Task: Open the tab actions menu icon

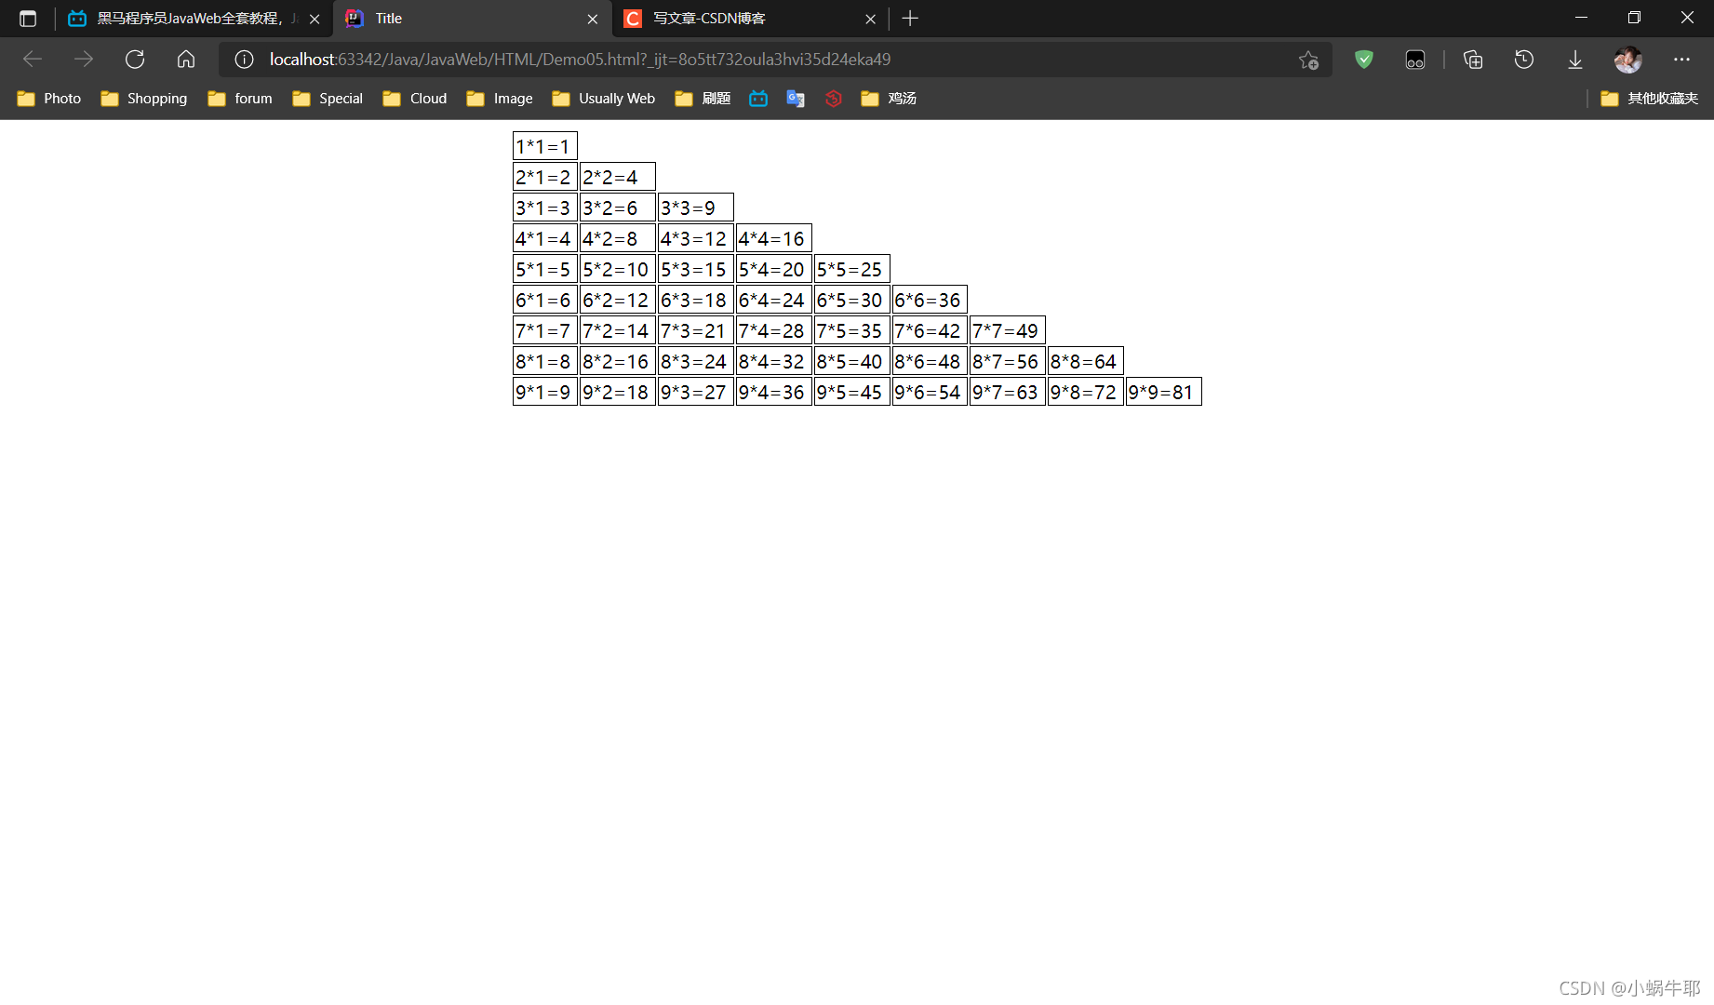Action: click(28, 19)
